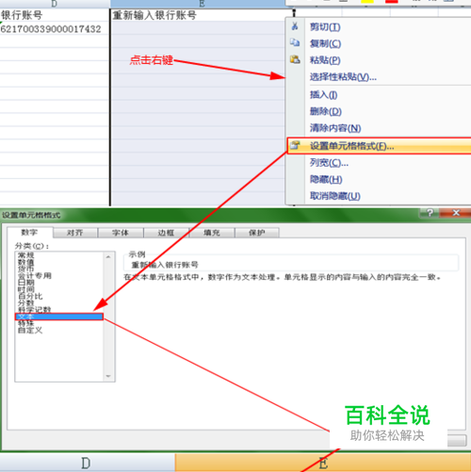Switch to the 保护 tab
Screen dimensions: 471x472
coord(257,233)
